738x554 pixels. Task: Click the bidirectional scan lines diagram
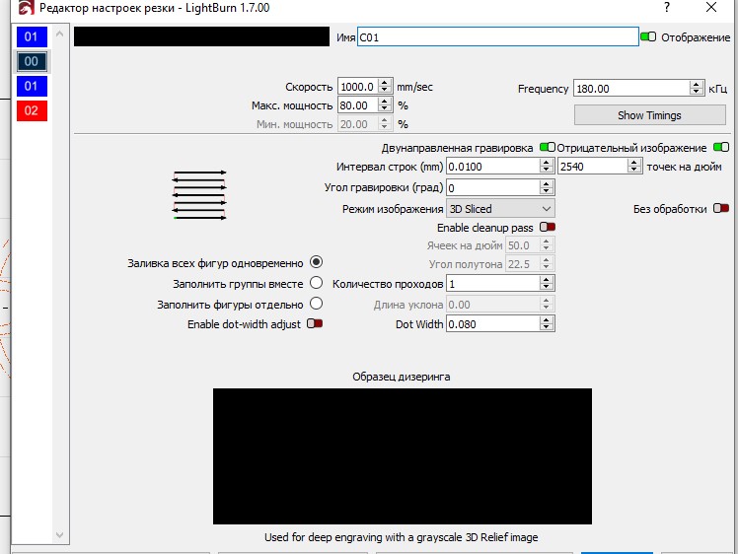tap(200, 194)
